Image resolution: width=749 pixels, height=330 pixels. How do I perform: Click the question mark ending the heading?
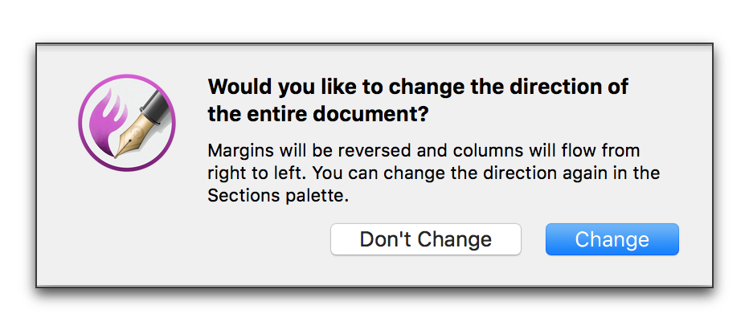422,114
